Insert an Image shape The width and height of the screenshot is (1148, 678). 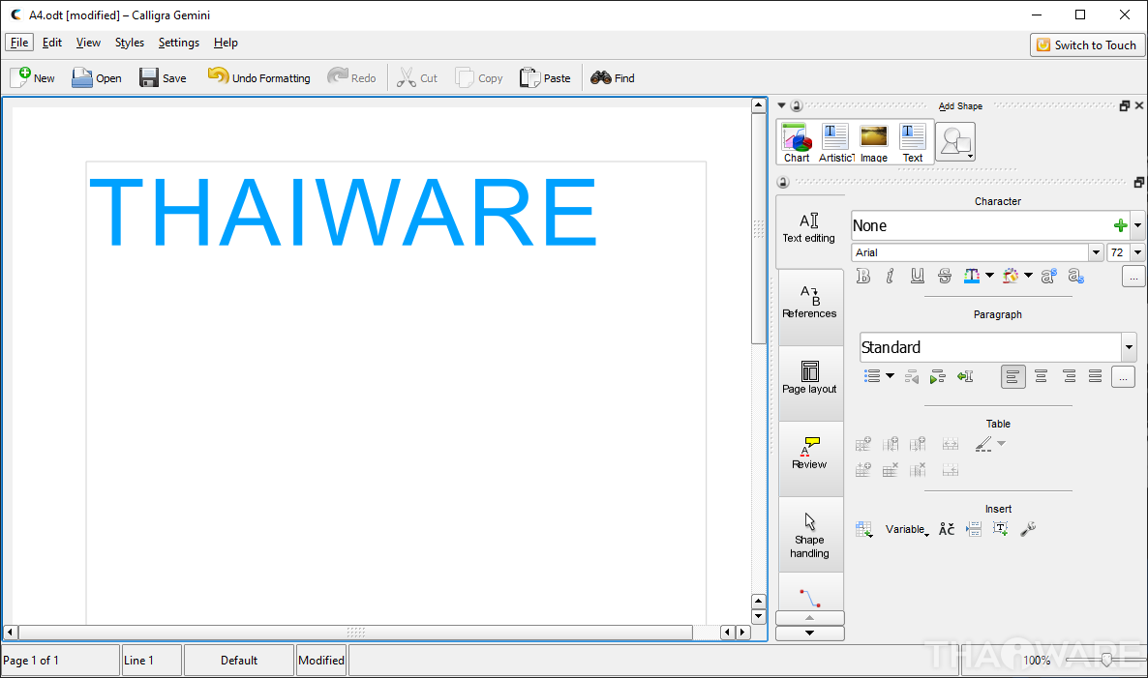click(873, 142)
